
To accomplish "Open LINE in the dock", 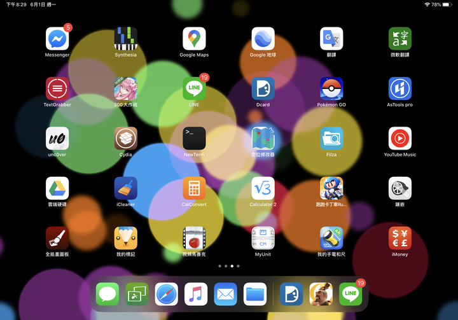I will tap(350, 294).
